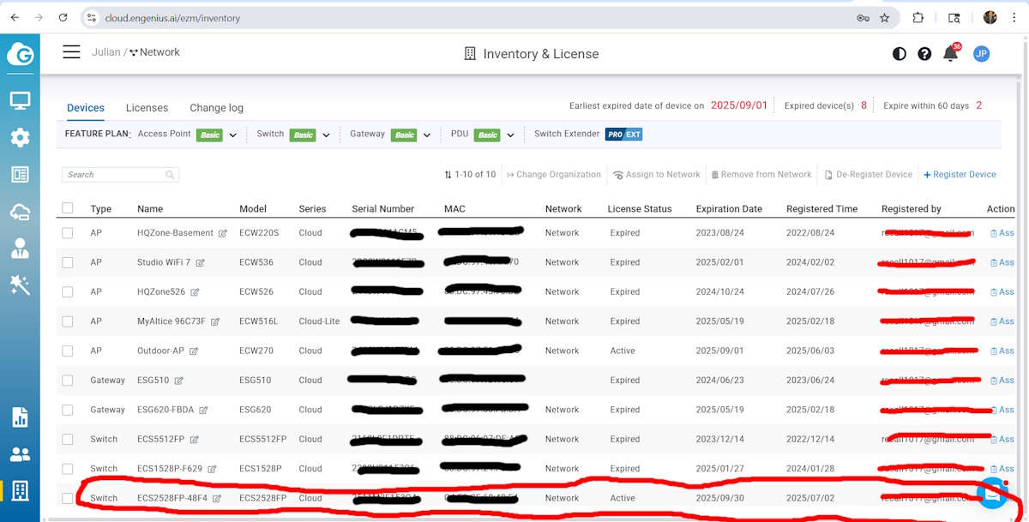1029x522 pixels.
Task: Switch to the Change log tab
Action: [x=216, y=108]
